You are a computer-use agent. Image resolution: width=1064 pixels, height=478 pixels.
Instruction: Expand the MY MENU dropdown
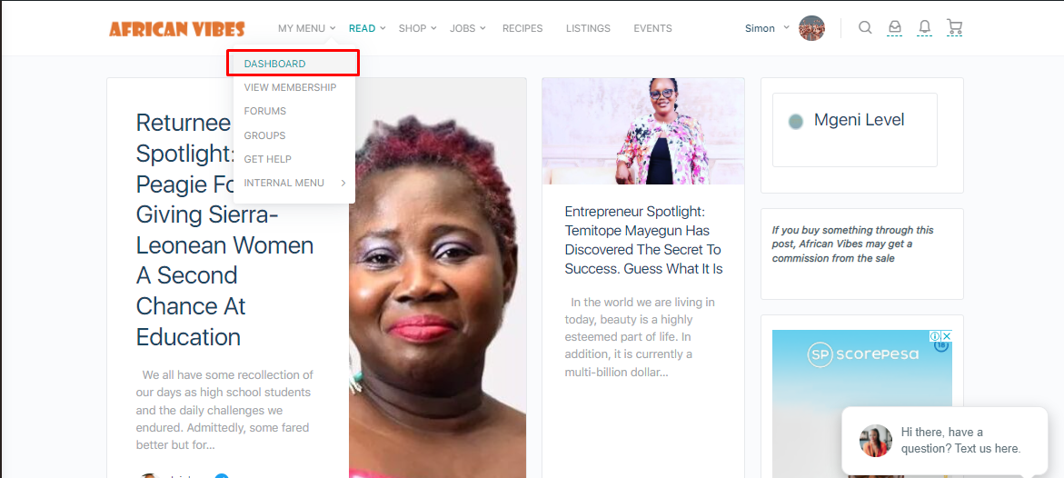tap(307, 28)
